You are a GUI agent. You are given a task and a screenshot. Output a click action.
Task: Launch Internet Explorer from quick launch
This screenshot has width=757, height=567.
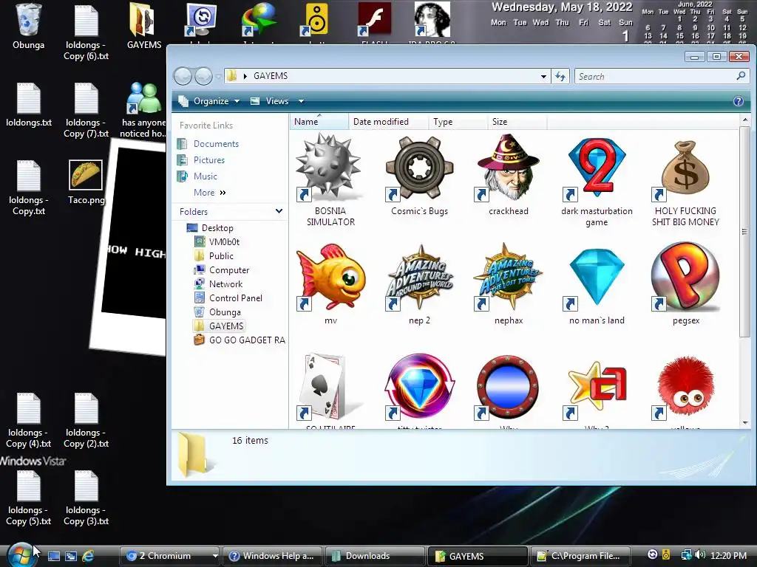pos(88,556)
